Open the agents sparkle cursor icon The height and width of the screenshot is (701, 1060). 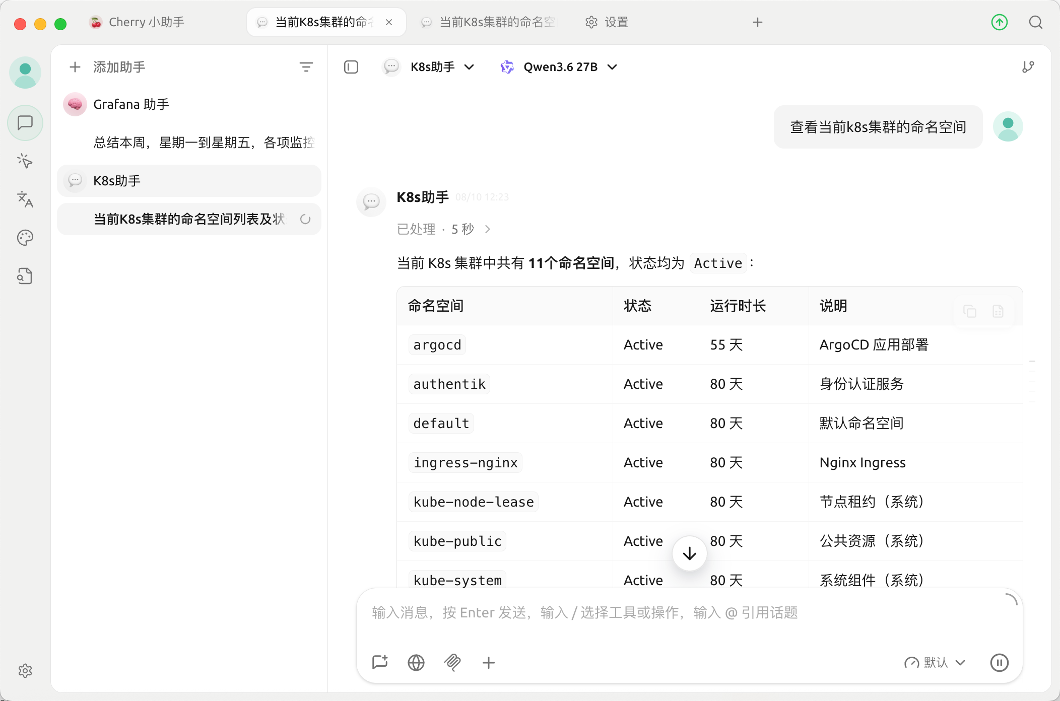click(25, 161)
